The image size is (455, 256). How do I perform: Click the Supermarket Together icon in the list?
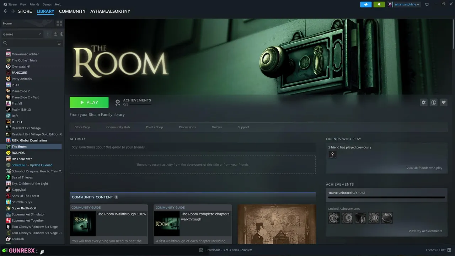click(8, 221)
